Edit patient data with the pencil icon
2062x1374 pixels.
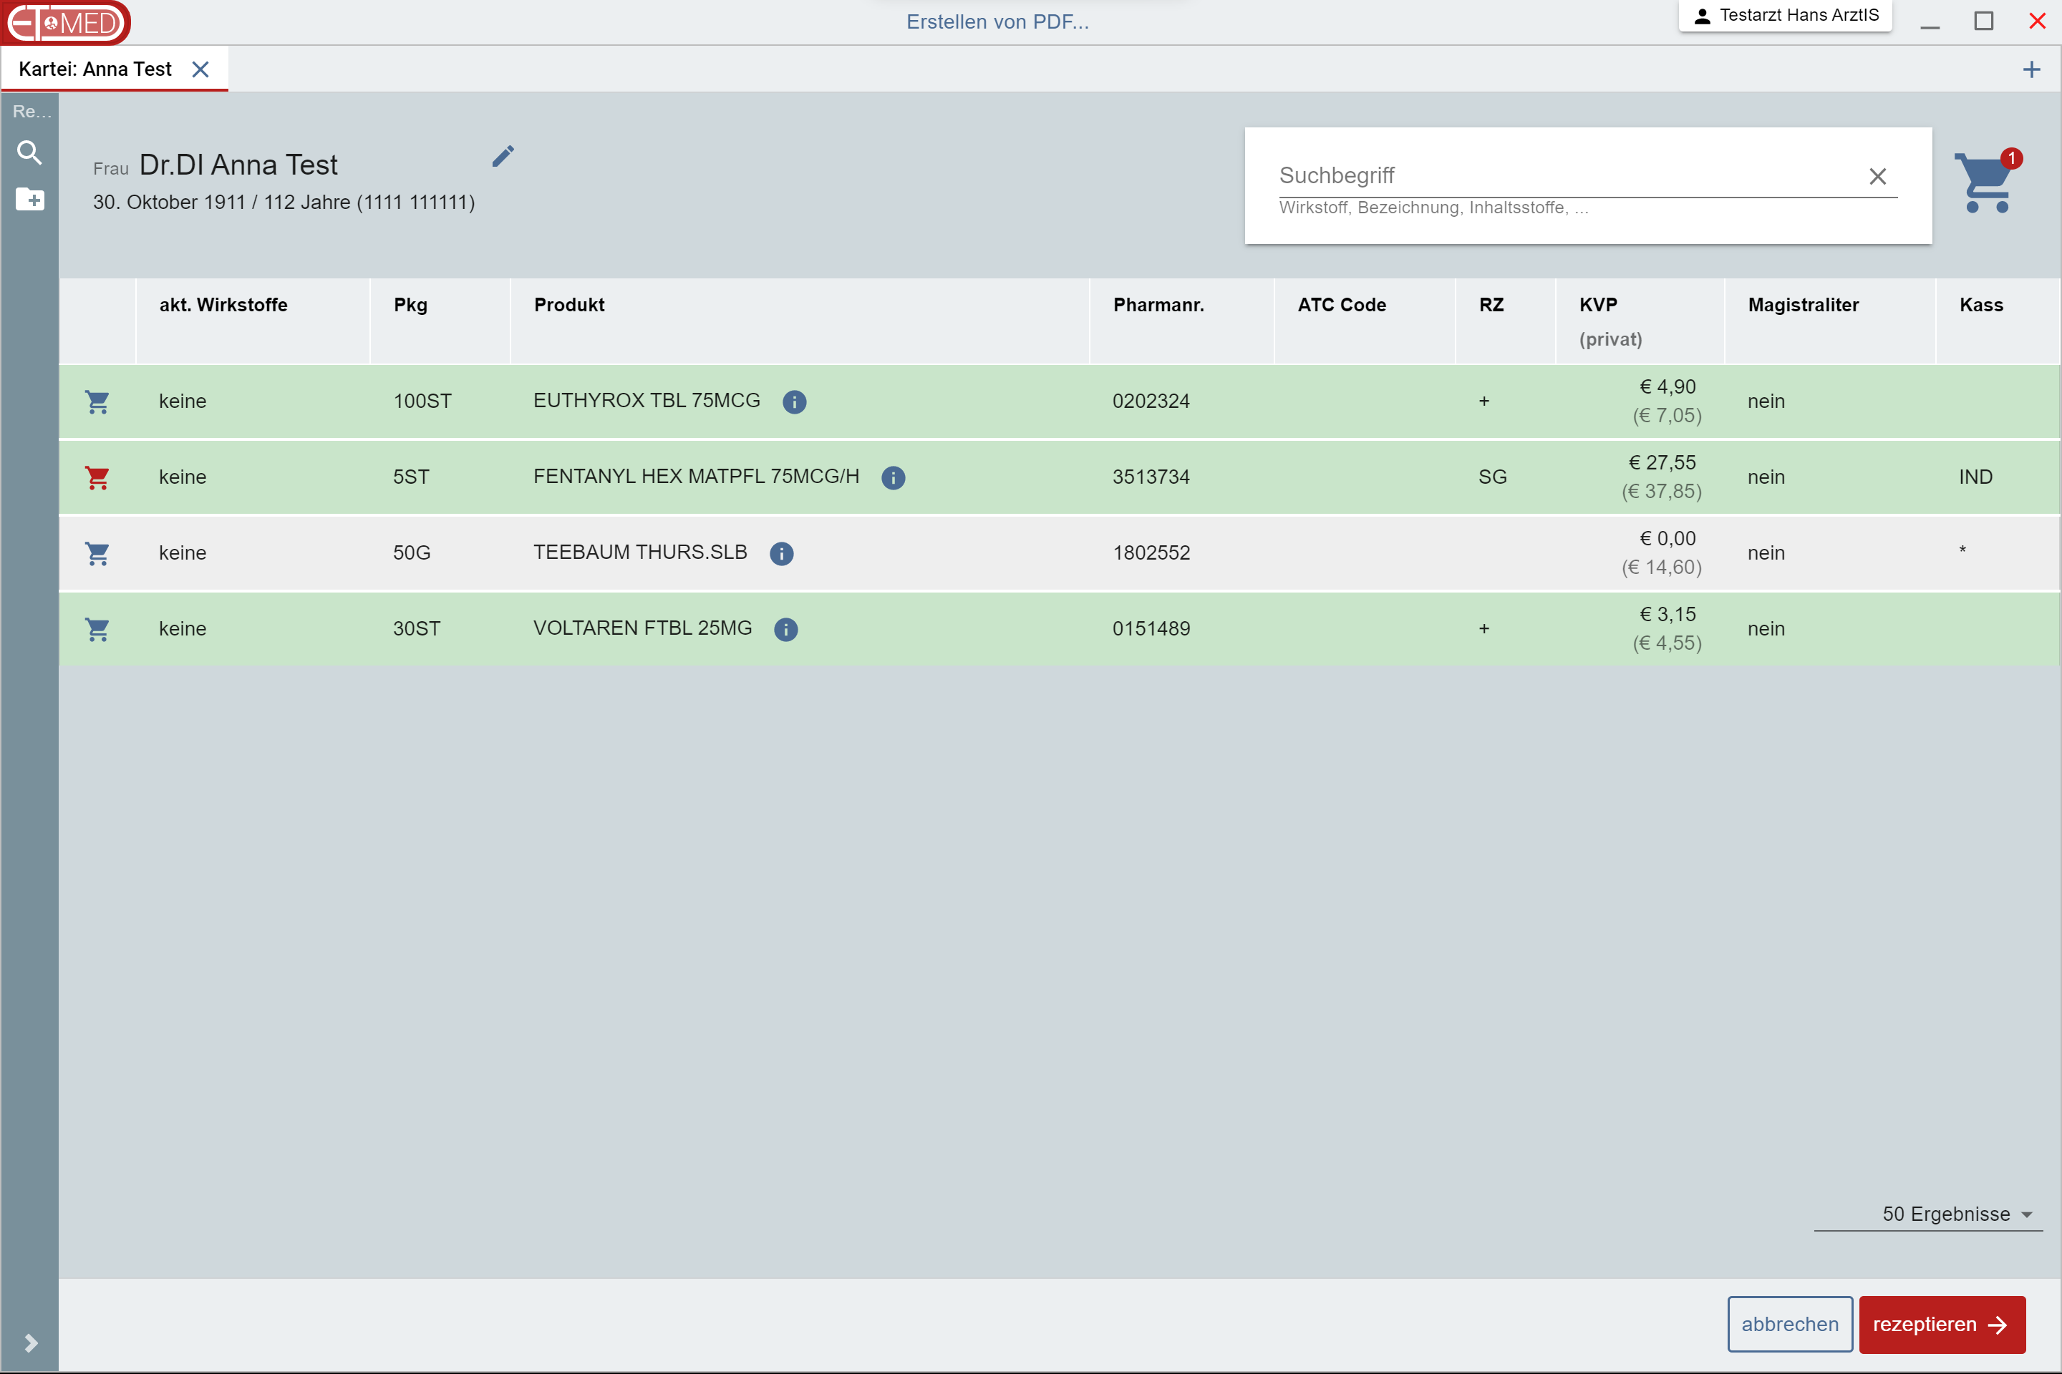point(503,157)
